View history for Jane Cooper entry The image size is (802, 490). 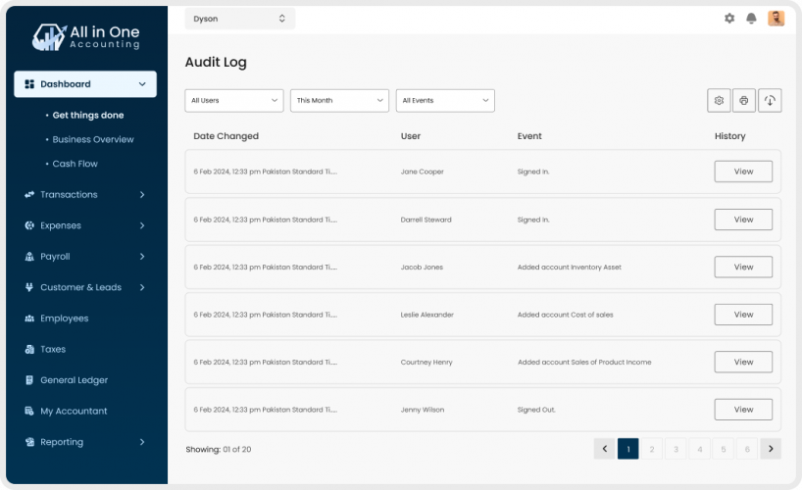point(743,171)
